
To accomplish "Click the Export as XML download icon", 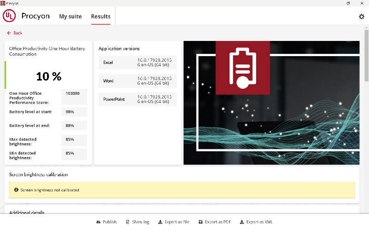I will tap(242, 222).
